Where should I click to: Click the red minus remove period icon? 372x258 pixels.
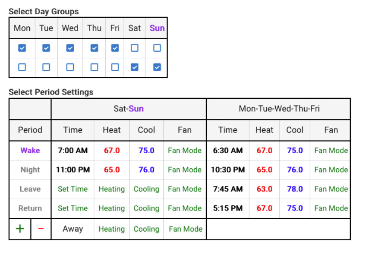click(x=41, y=229)
